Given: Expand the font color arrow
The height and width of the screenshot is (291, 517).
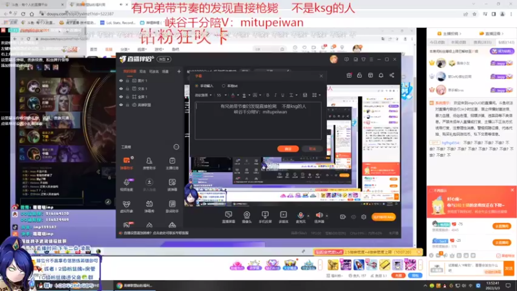Looking at the screenshot, I should (x=238, y=95).
